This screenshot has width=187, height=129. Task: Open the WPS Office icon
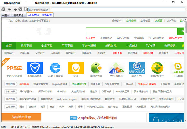coord(117,68)
